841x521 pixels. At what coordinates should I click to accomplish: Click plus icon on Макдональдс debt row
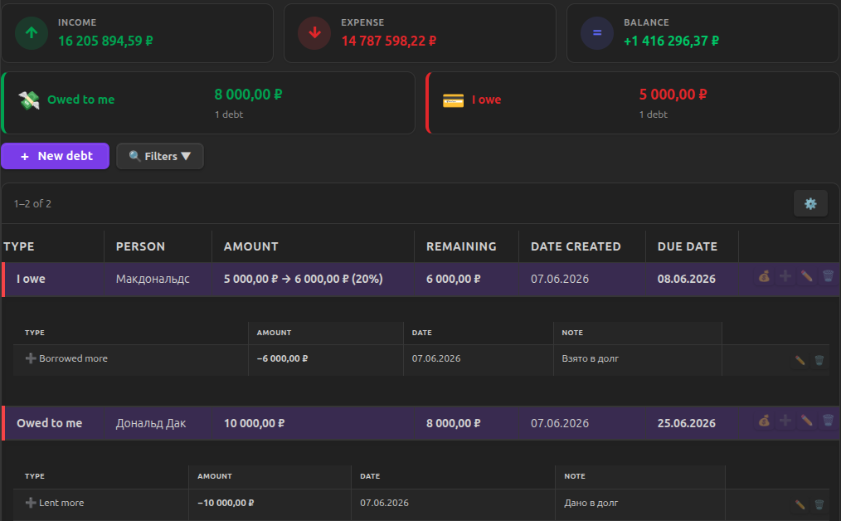click(x=785, y=277)
